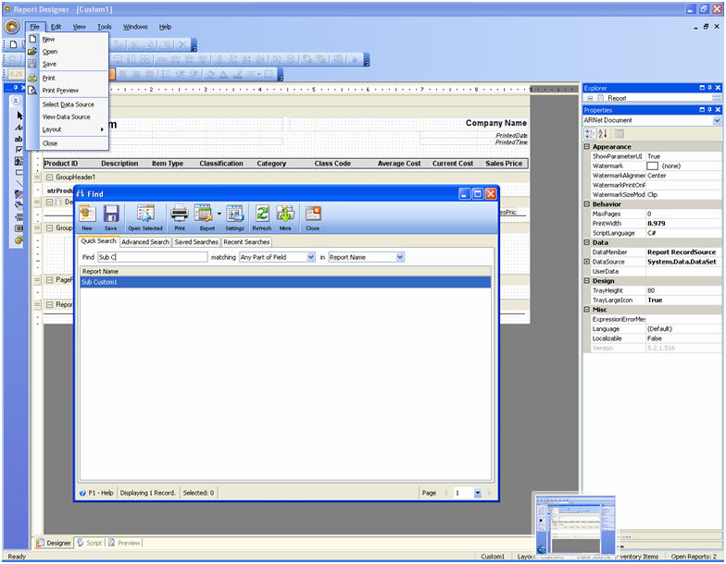Open the Saved Searches tab

click(x=196, y=242)
